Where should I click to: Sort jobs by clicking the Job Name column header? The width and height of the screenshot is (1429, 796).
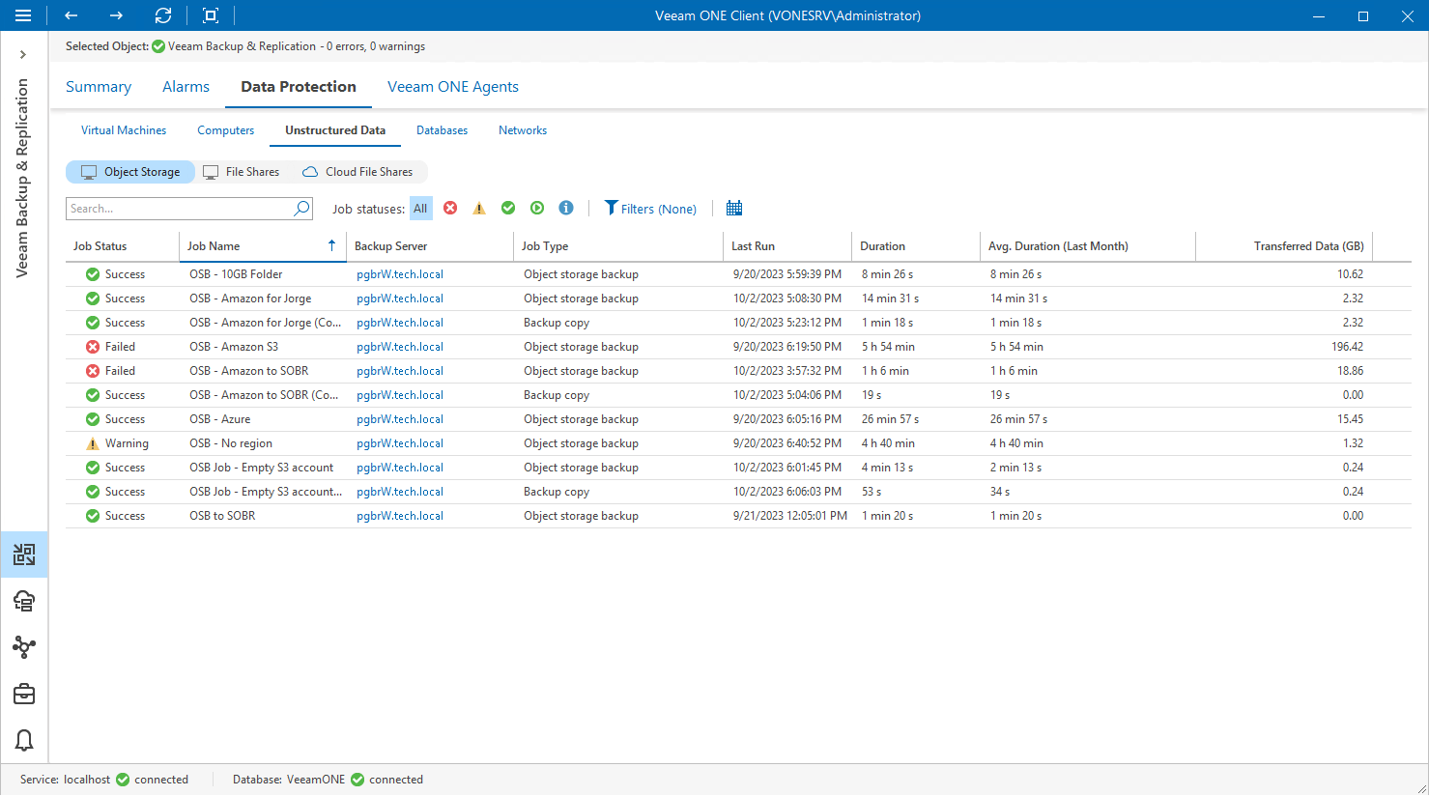(x=222, y=246)
